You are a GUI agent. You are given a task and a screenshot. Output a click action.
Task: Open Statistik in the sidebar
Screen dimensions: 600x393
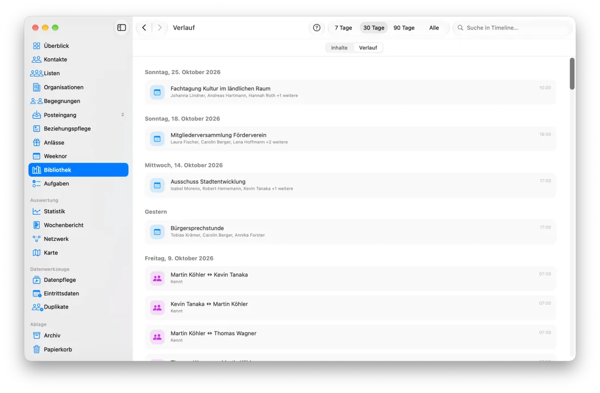78,211
